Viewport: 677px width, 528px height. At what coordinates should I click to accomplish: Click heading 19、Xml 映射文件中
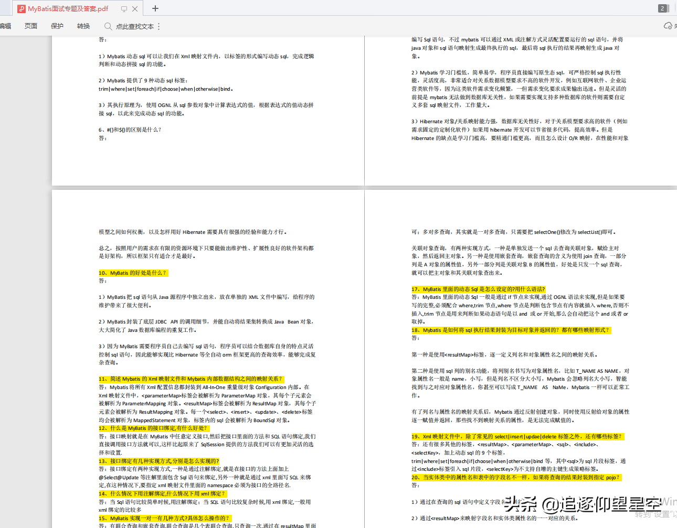[517, 437]
